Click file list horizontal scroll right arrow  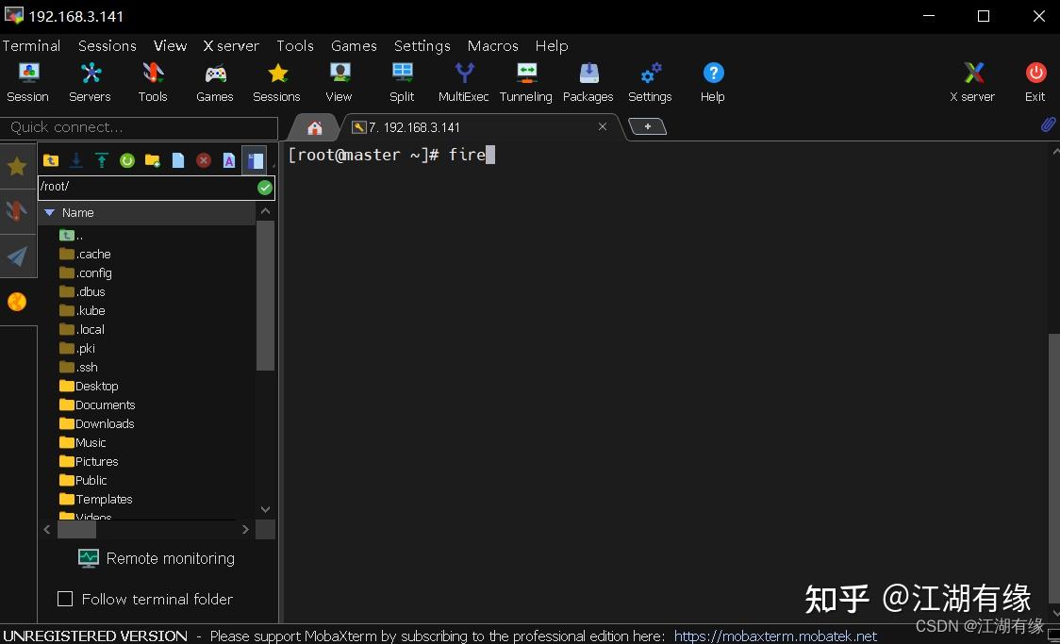[245, 530]
